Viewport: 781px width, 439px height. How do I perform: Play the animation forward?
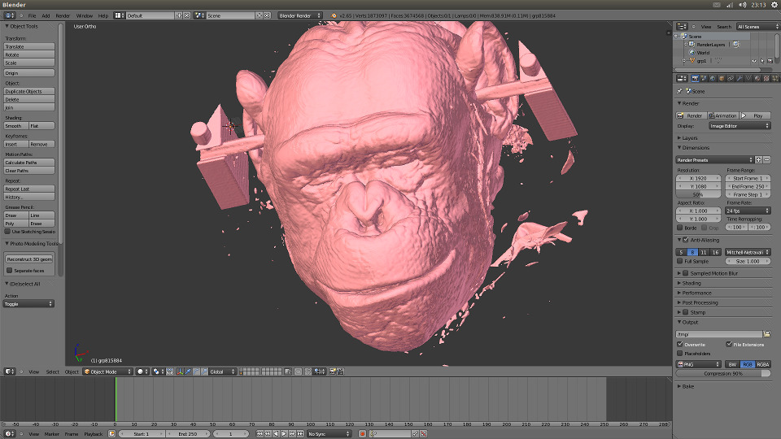[x=284, y=433]
